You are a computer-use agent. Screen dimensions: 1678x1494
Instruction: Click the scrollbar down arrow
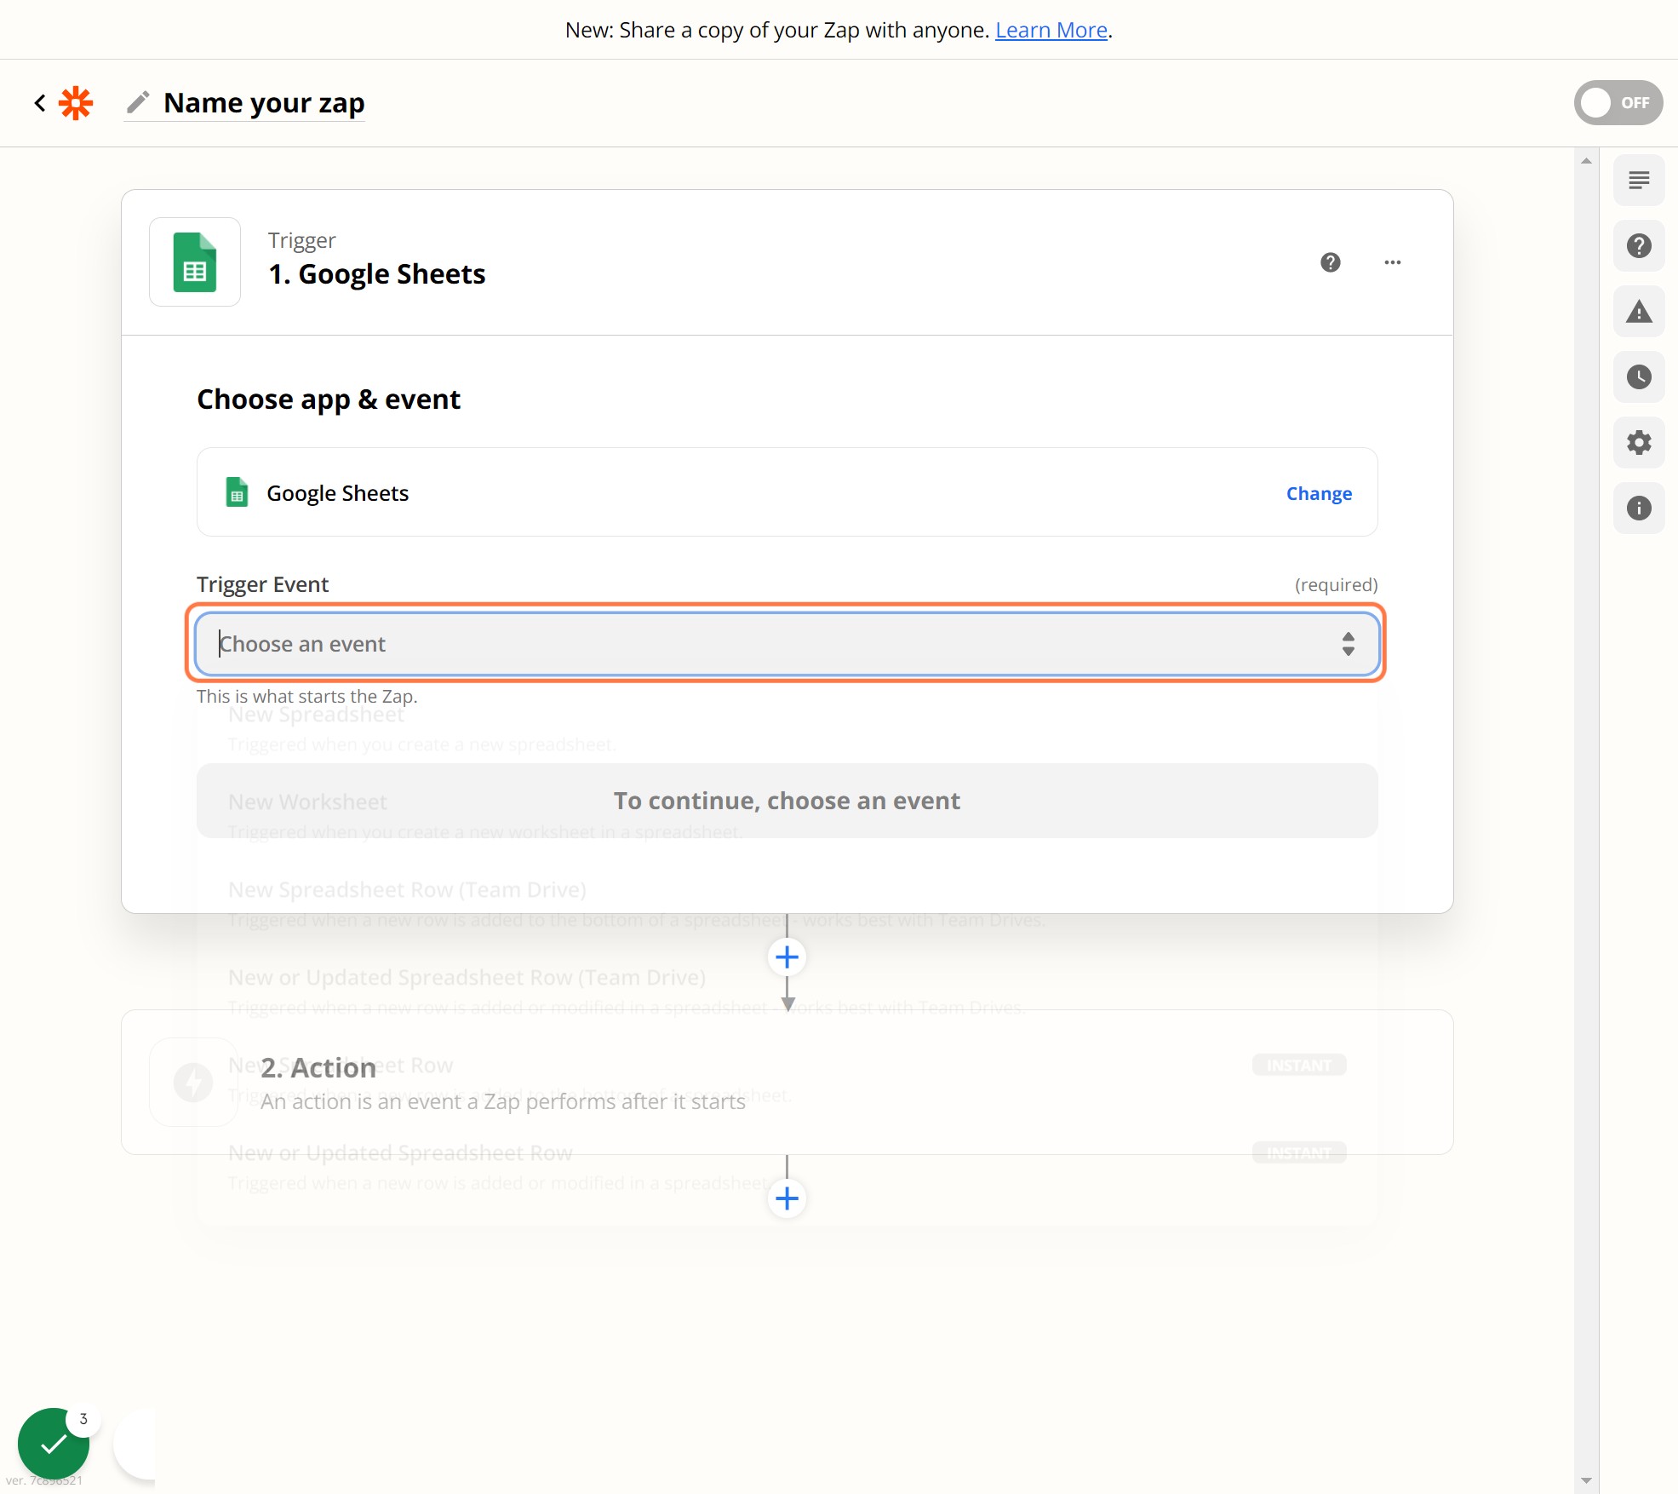(x=1586, y=1481)
